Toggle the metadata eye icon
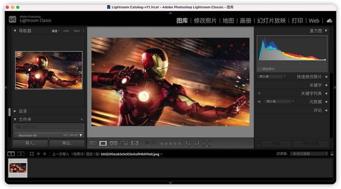 point(259,102)
